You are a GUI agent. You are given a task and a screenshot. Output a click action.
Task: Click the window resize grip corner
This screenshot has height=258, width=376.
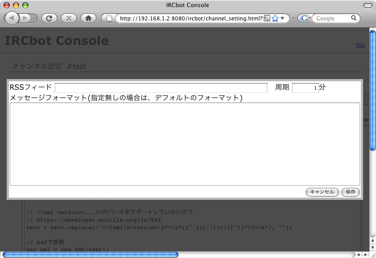tap(372, 254)
